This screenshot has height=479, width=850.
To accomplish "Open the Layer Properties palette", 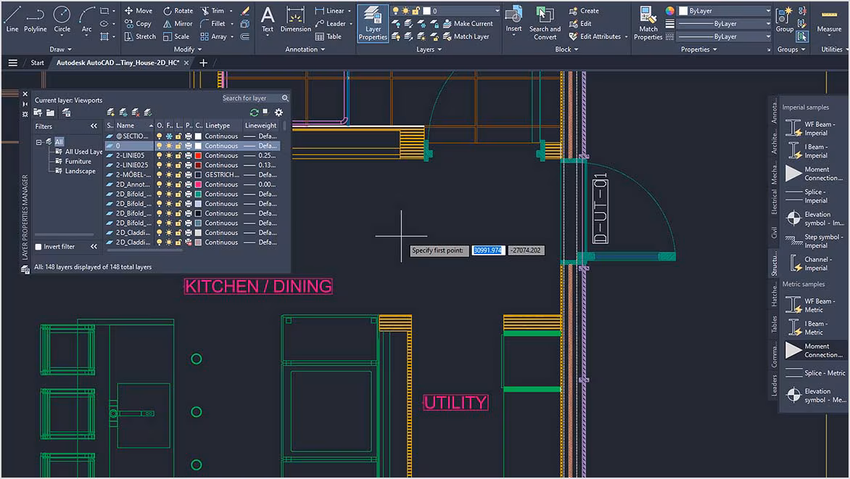I will (372, 23).
